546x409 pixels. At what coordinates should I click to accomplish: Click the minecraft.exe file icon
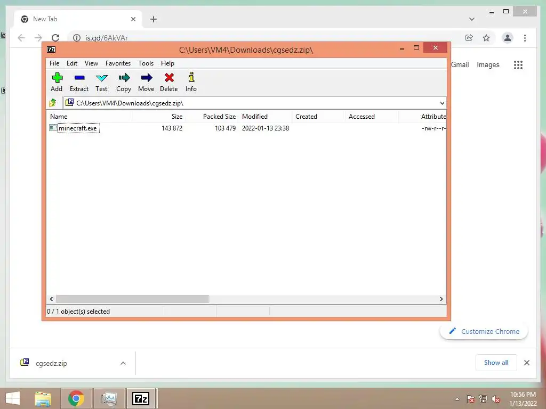coord(53,128)
